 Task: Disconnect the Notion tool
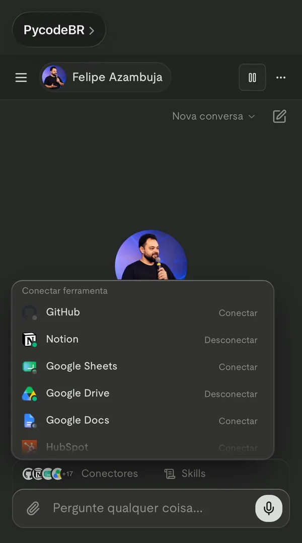pyautogui.click(x=231, y=340)
